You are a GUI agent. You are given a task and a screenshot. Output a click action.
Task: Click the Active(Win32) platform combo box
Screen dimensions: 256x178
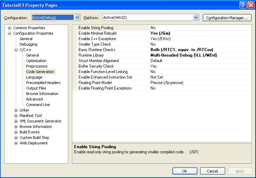150,17
